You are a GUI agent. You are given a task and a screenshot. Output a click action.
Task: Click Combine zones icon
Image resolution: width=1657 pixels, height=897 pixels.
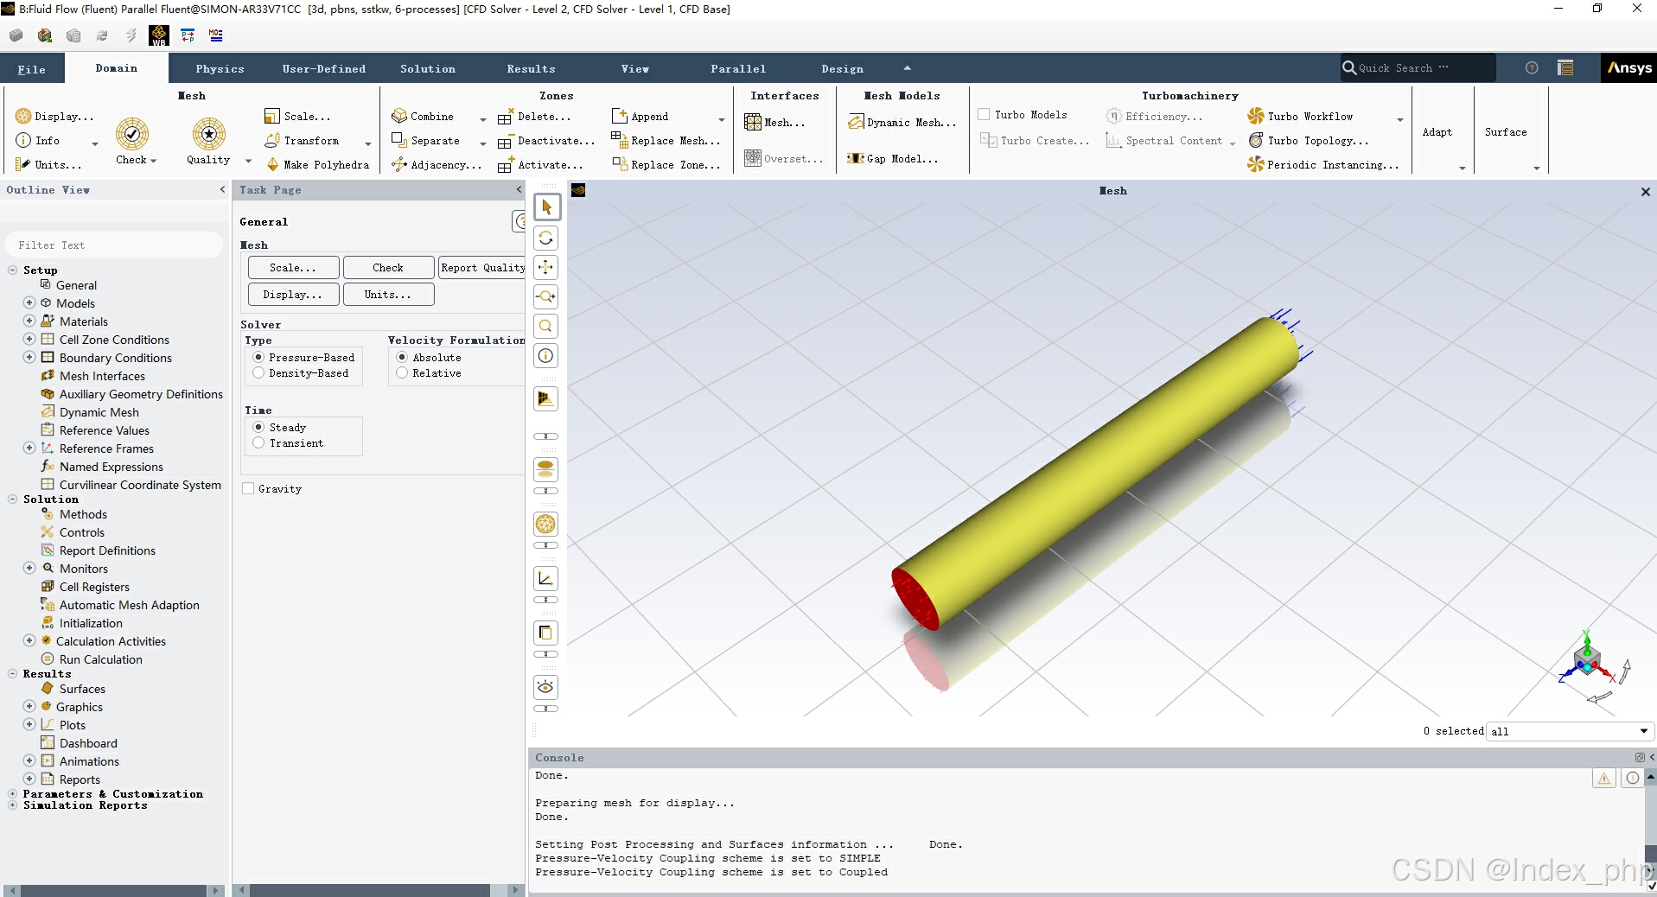(x=399, y=117)
